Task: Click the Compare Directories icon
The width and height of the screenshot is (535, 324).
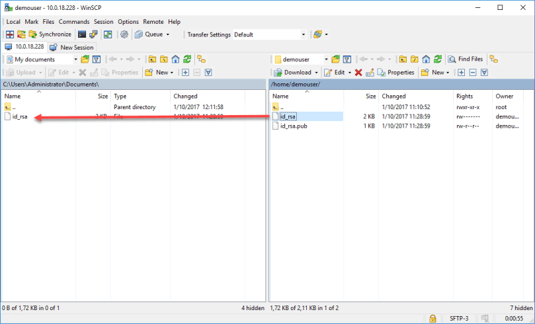Action: (21, 34)
